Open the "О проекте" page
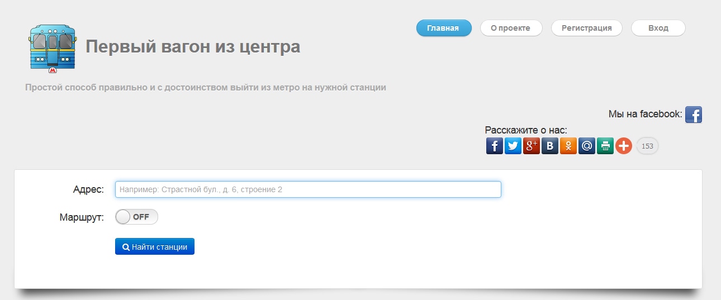The width and height of the screenshot is (721, 300). [x=510, y=28]
